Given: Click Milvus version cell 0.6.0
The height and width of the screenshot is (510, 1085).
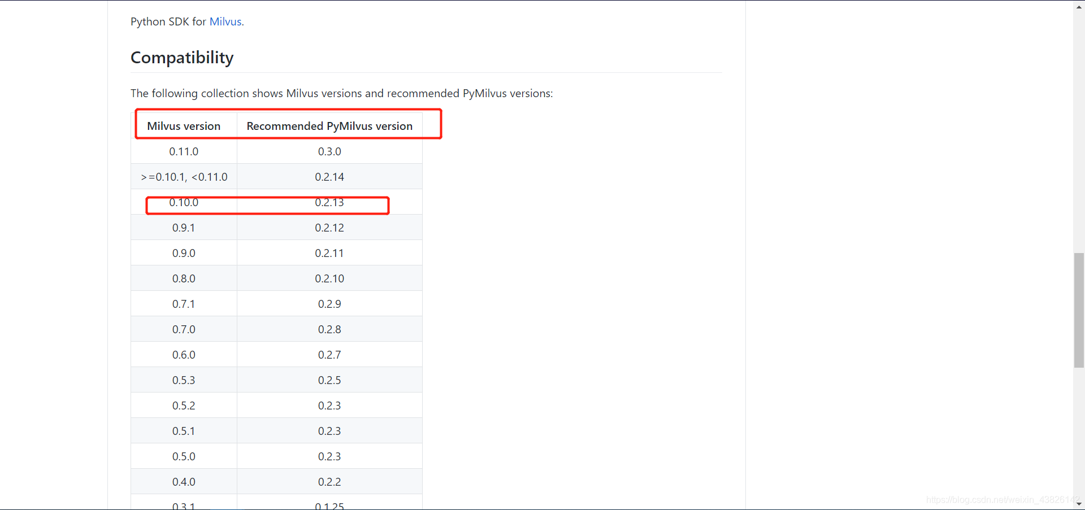Looking at the screenshot, I should [184, 355].
